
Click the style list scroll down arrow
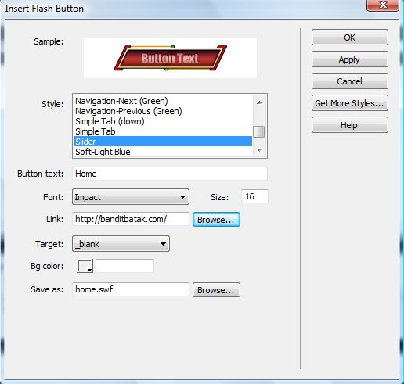259,150
